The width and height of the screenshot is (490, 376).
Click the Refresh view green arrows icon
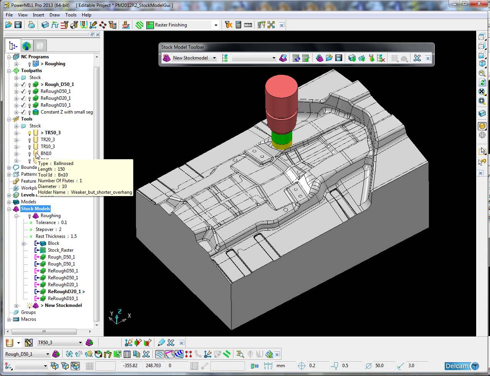coord(482,82)
